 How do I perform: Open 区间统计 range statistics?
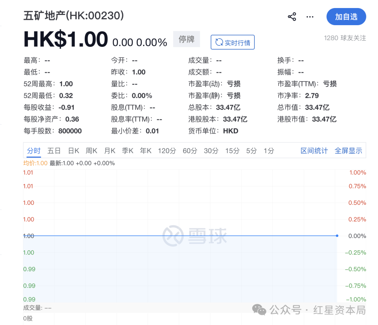pyautogui.click(x=314, y=151)
